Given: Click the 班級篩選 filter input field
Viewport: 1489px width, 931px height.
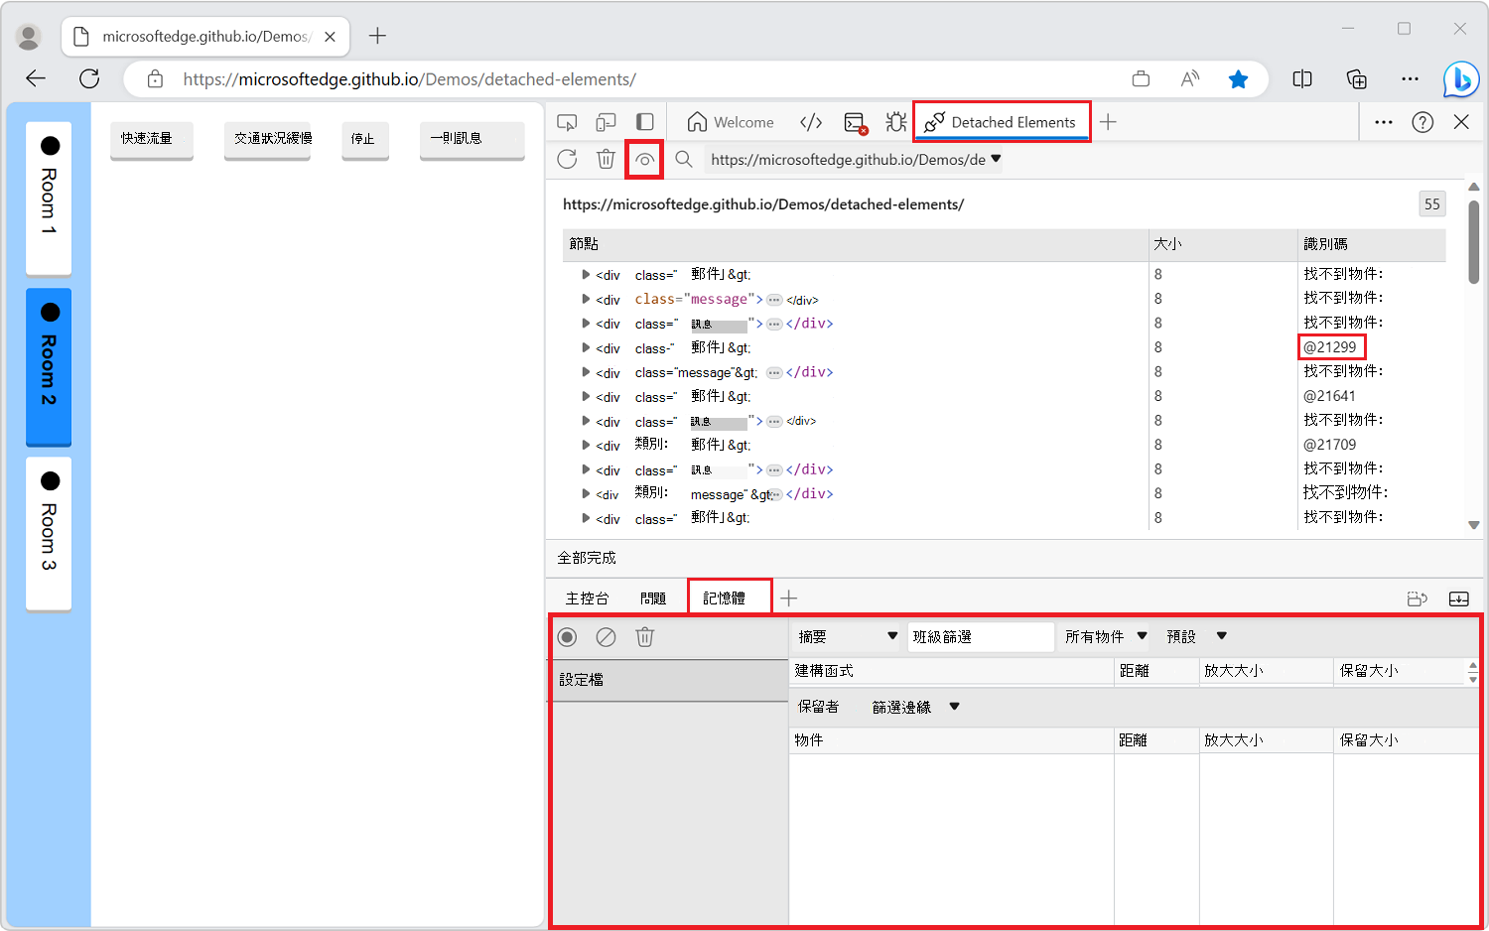Looking at the screenshot, I should click(981, 636).
